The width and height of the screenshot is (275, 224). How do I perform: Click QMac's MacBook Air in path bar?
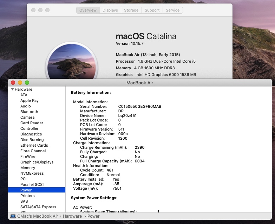pyautogui.click(x=38, y=216)
